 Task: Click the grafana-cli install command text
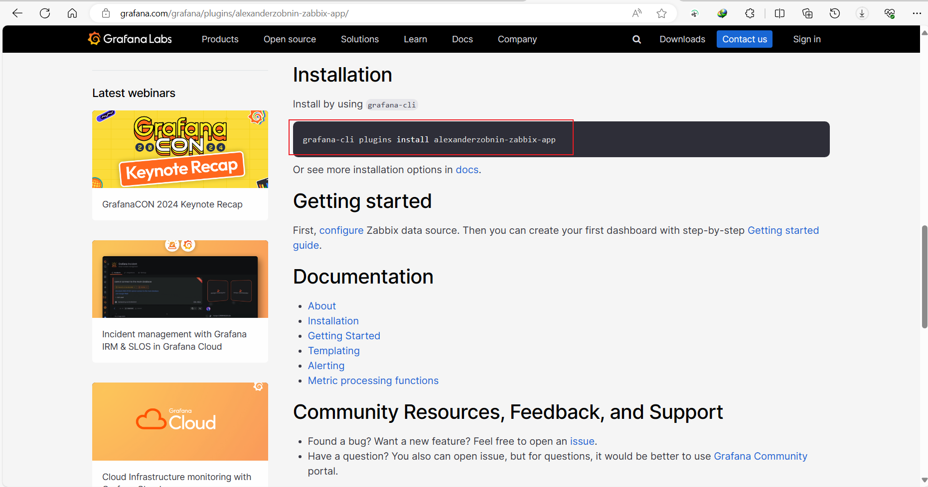click(x=429, y=140)
